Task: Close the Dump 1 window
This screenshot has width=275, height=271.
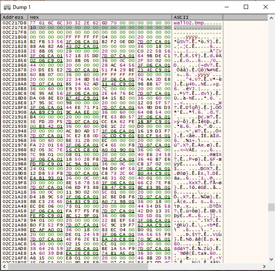Action: click(265, 7)
